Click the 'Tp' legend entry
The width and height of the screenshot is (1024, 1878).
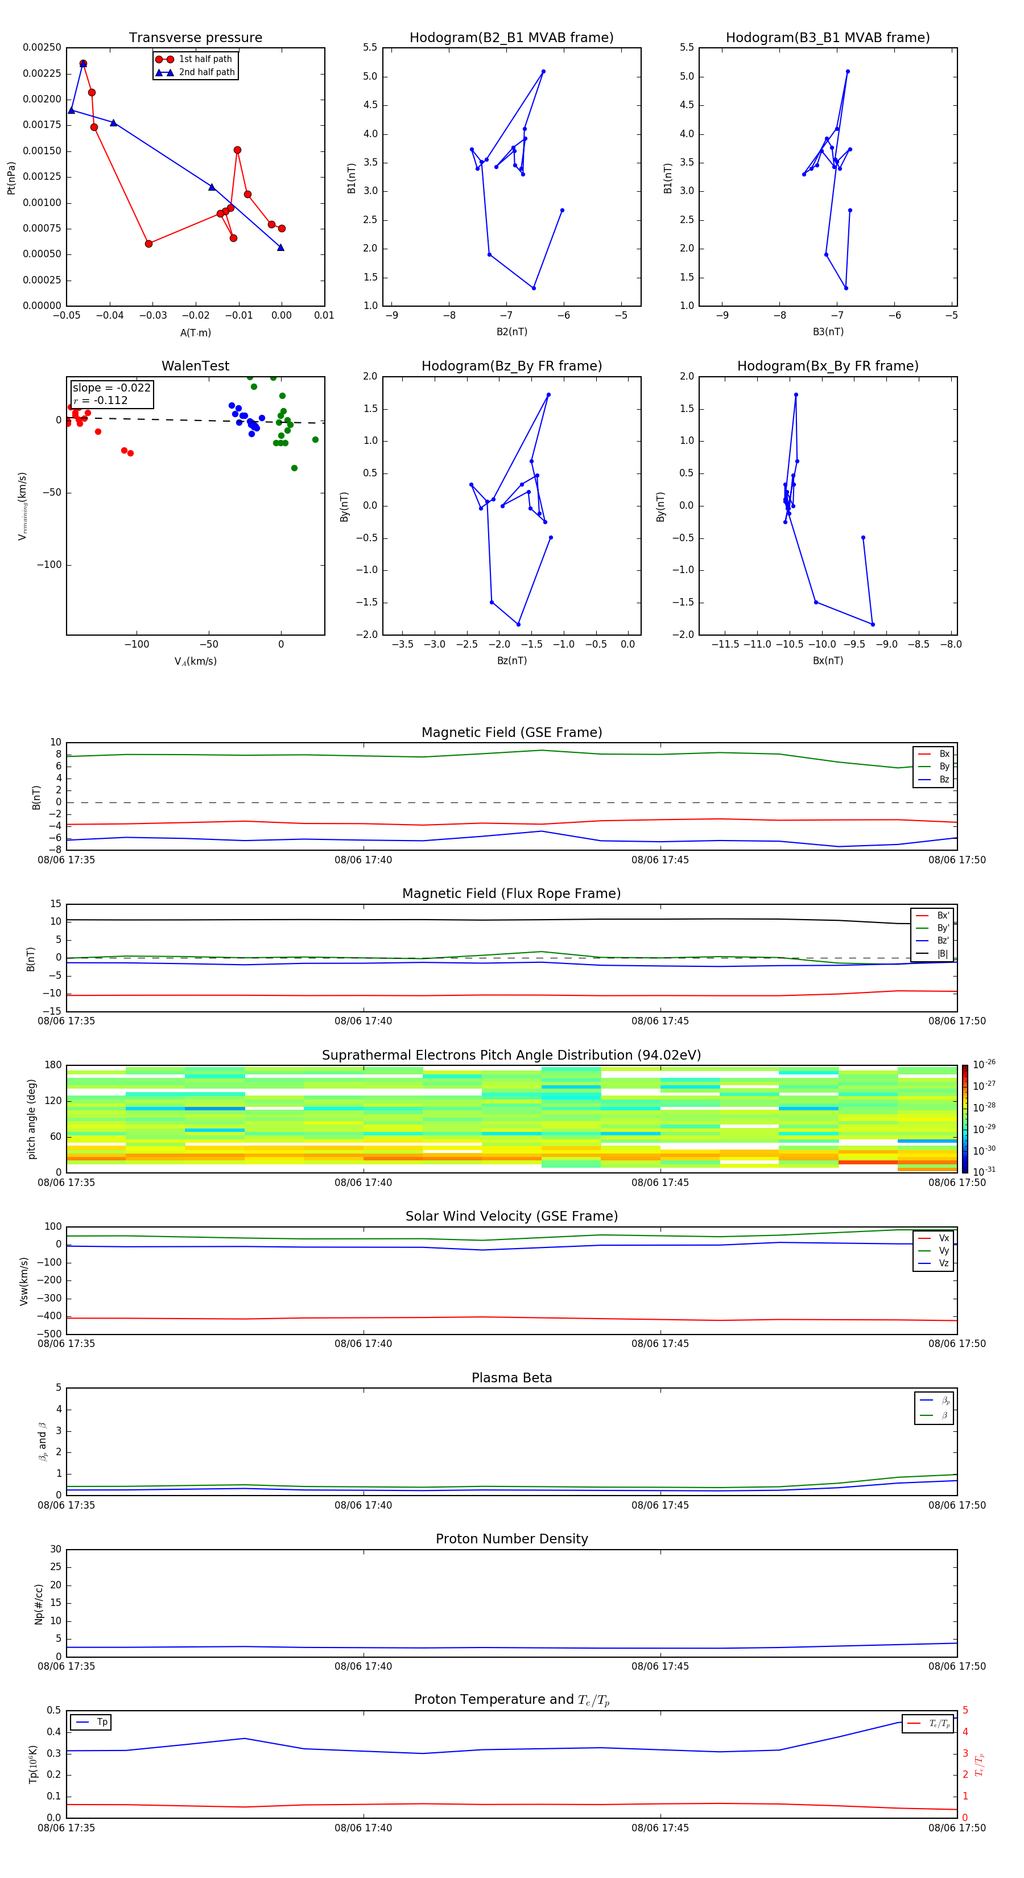coord(92,1722)
